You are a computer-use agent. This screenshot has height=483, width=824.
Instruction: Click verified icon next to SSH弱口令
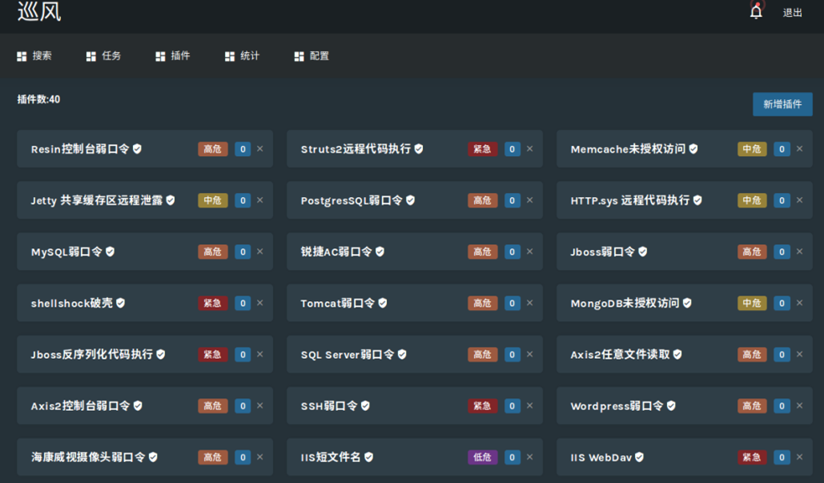[365, 405]
